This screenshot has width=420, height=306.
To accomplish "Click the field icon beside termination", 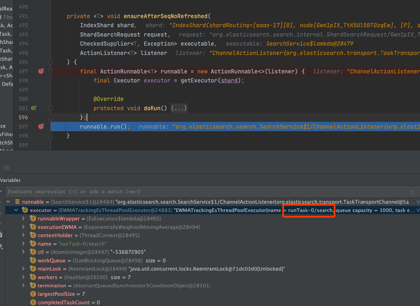I will coord(33,286).
